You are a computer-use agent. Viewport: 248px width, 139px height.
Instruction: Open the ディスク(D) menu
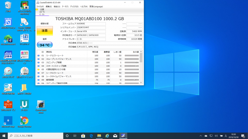pos(74,7)
